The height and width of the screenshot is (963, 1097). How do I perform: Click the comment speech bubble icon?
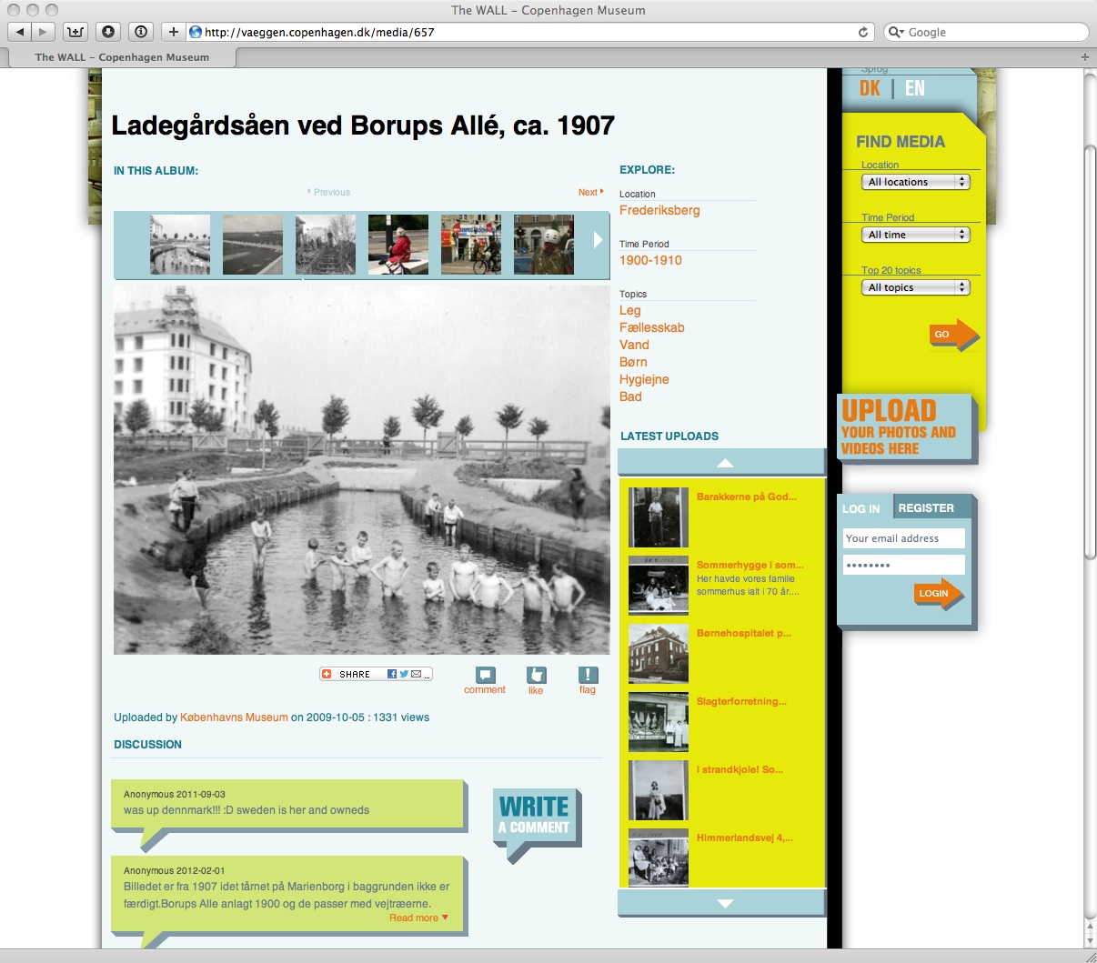[x=485, y=675]
